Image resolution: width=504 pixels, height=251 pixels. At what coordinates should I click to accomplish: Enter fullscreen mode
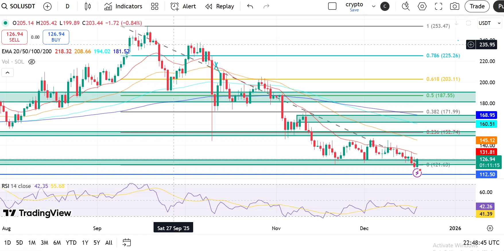click(439, 6)
